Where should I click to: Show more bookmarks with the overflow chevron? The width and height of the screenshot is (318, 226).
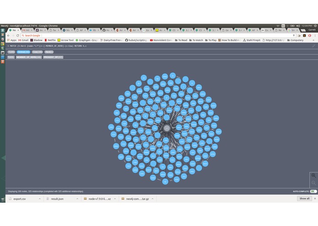[313, 40]
